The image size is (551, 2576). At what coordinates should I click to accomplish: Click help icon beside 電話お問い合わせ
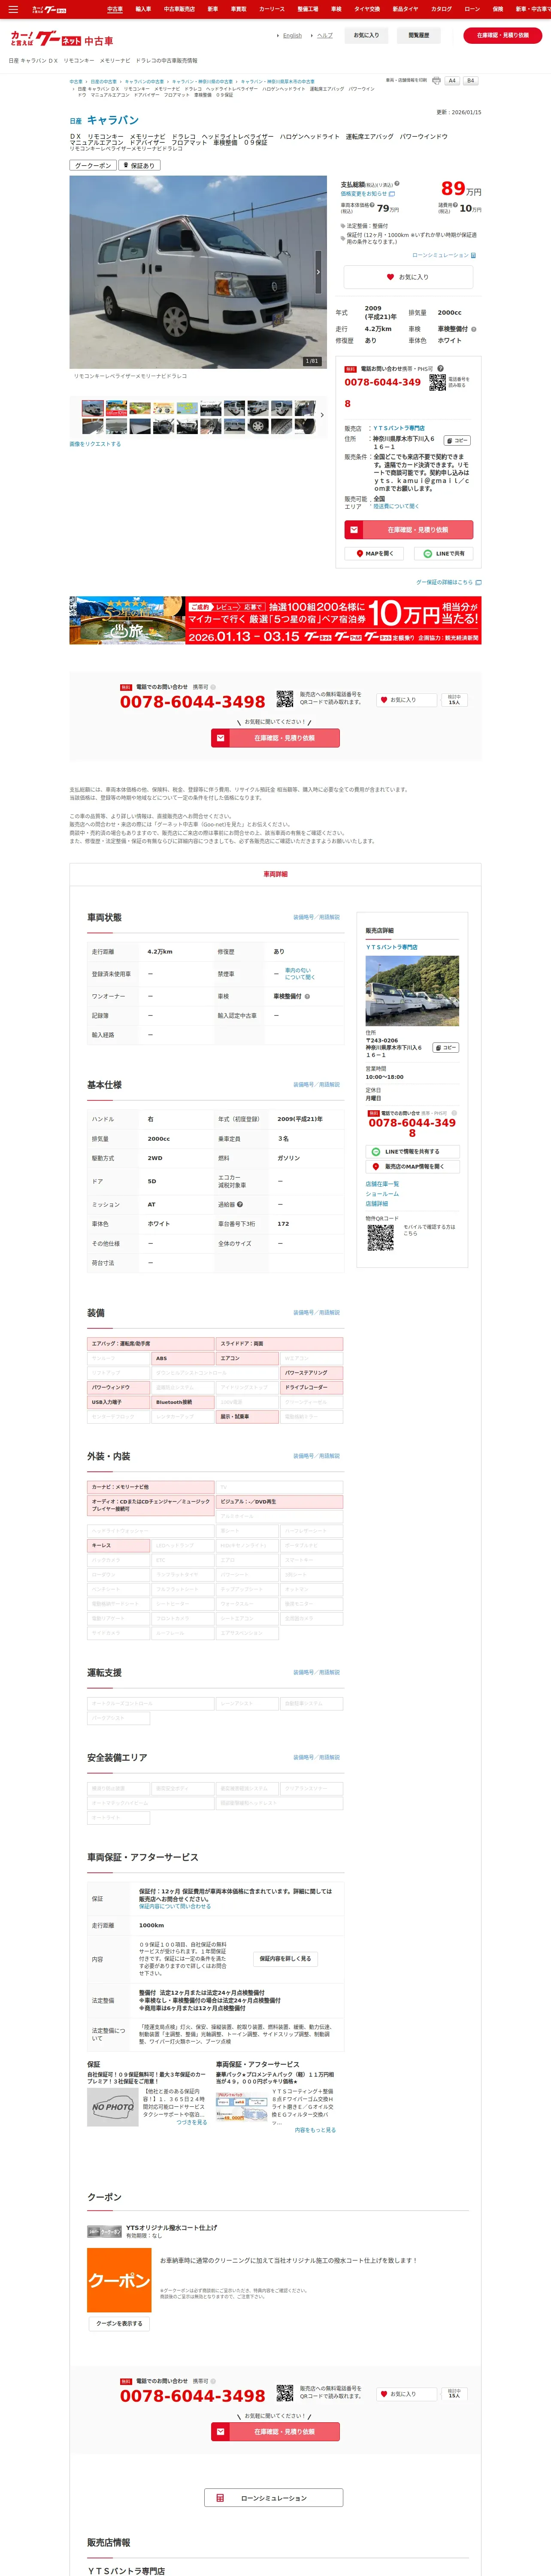click(440, 368)
